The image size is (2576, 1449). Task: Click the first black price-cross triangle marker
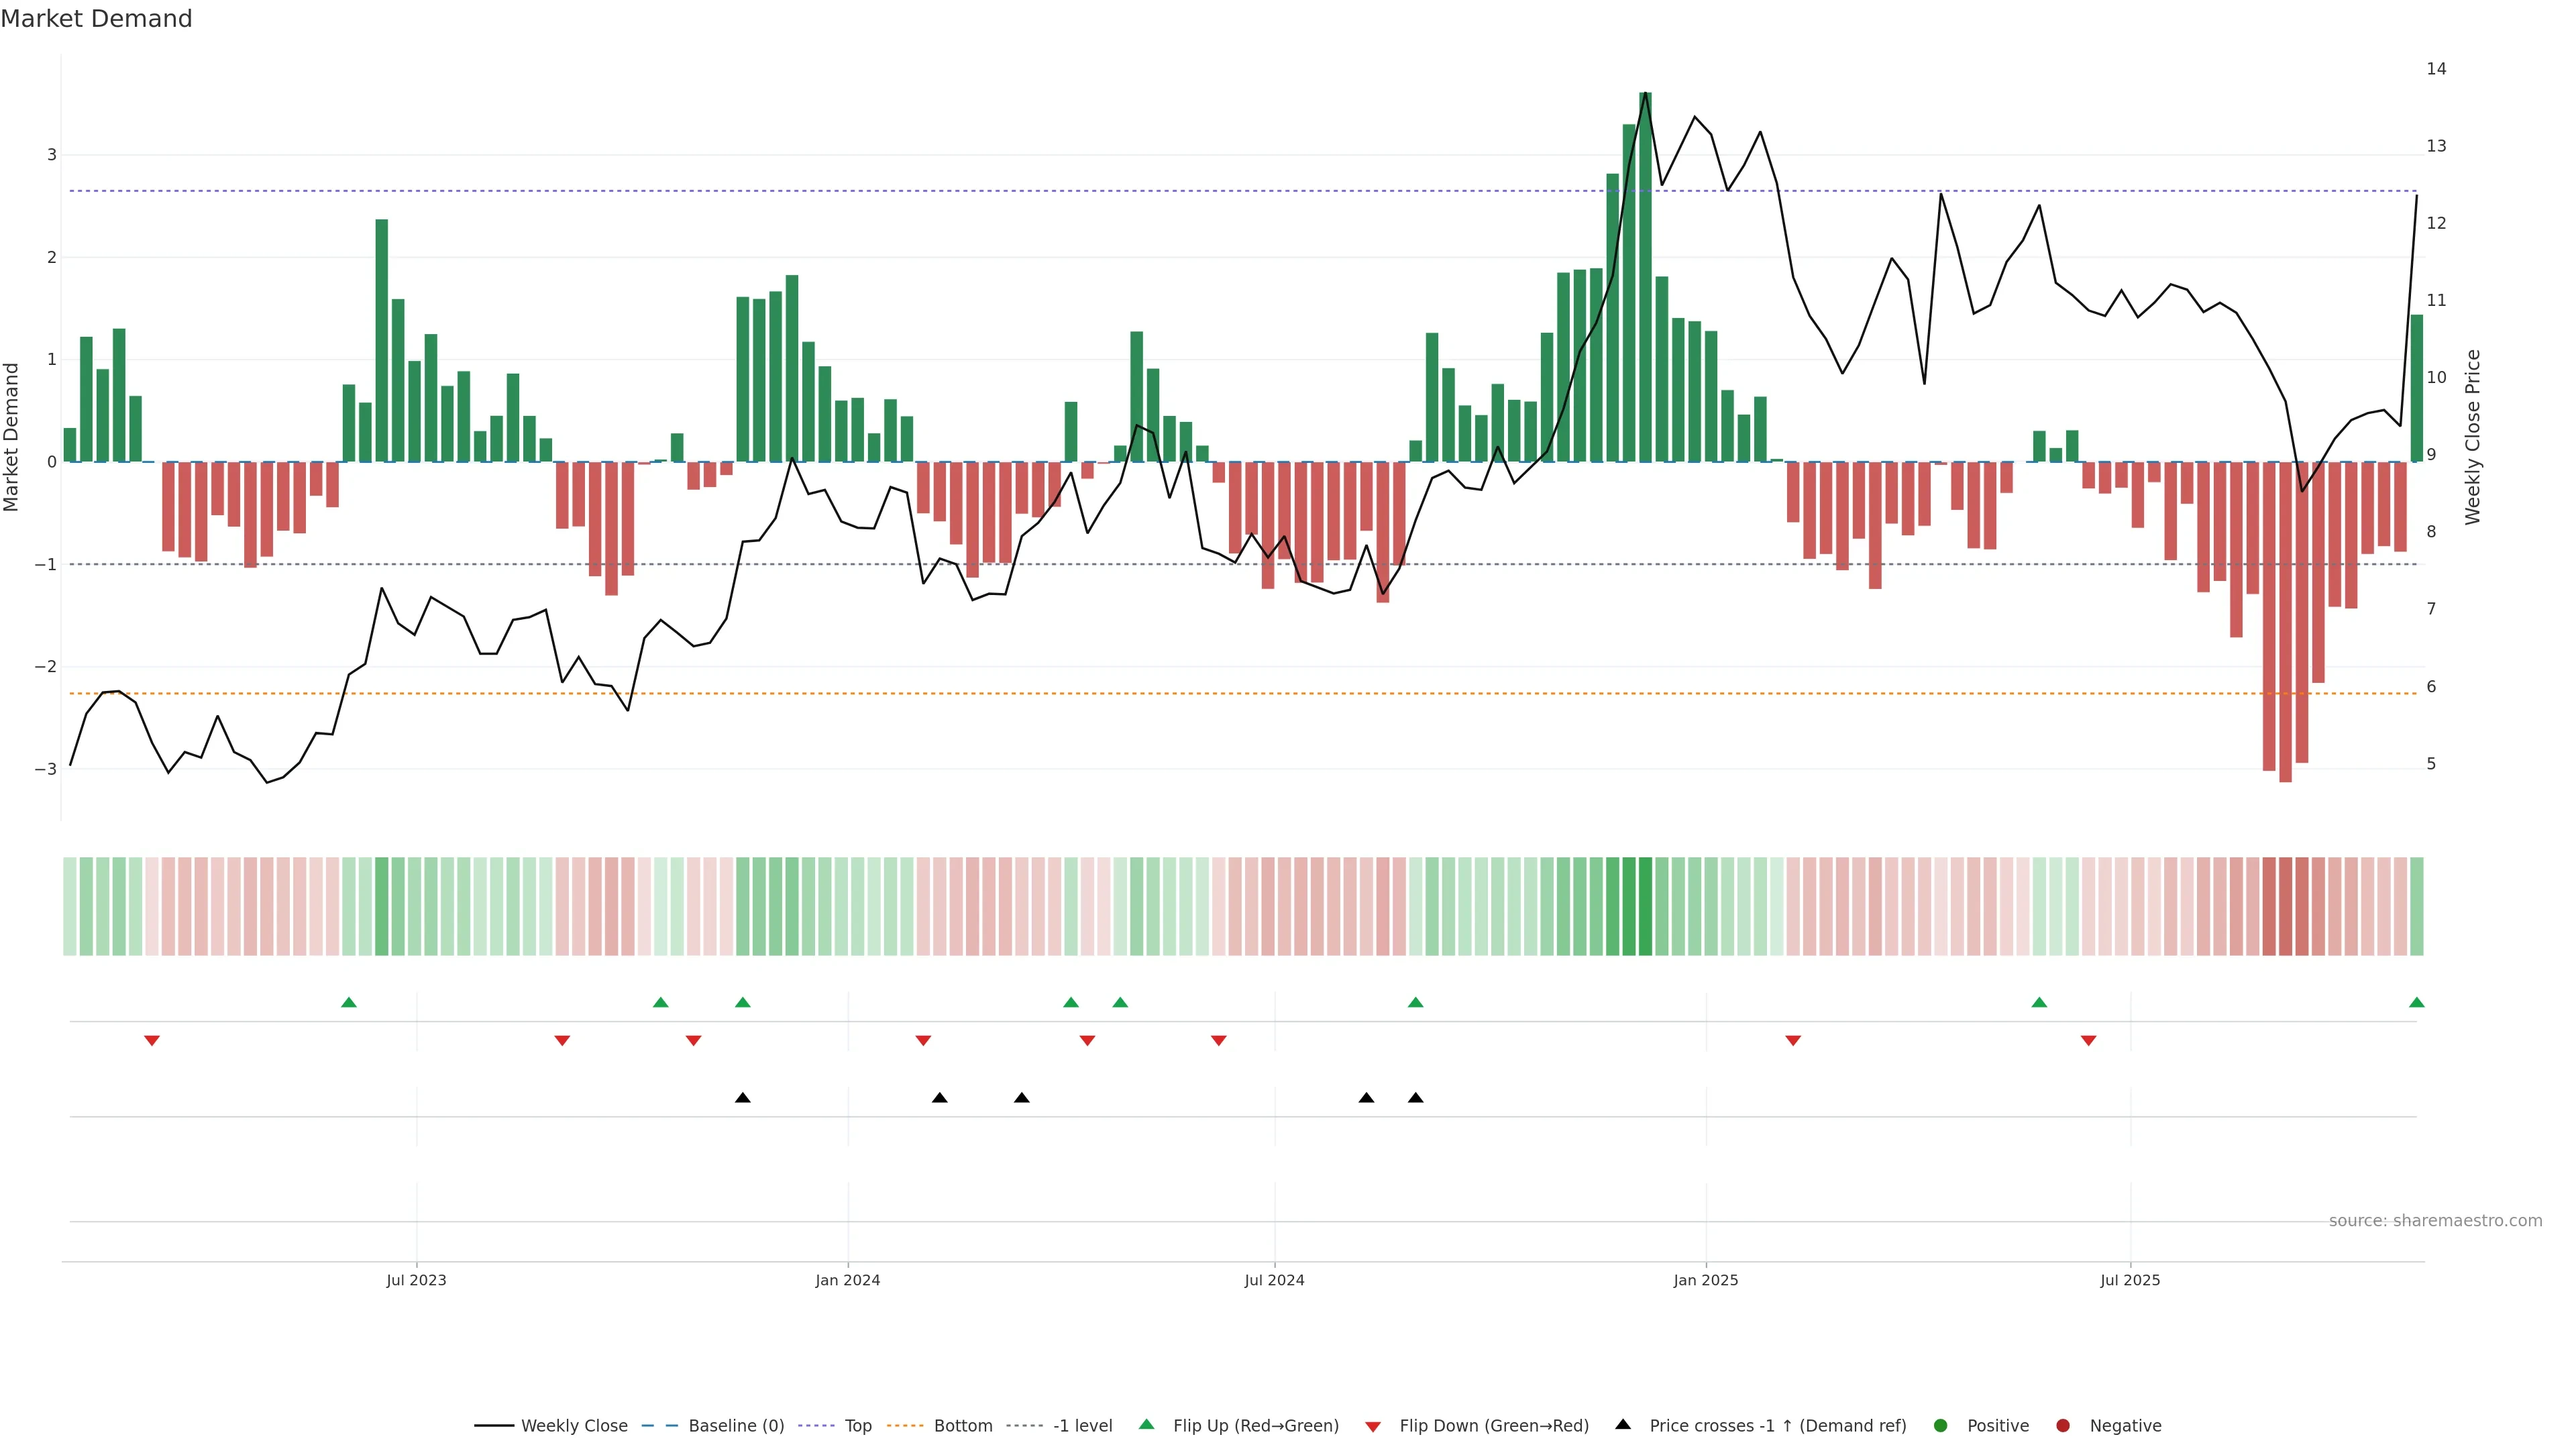[x=743, y=1098]
